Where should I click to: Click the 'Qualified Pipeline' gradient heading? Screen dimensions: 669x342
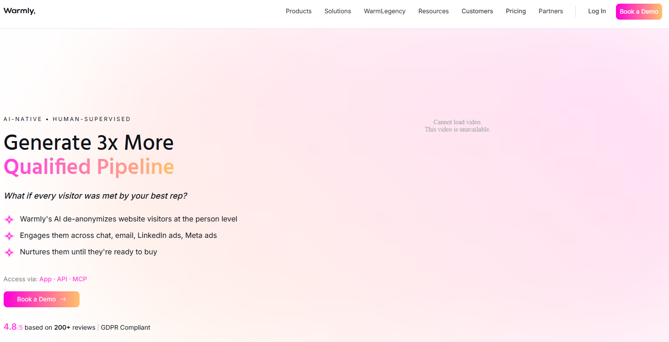point(89,167)
